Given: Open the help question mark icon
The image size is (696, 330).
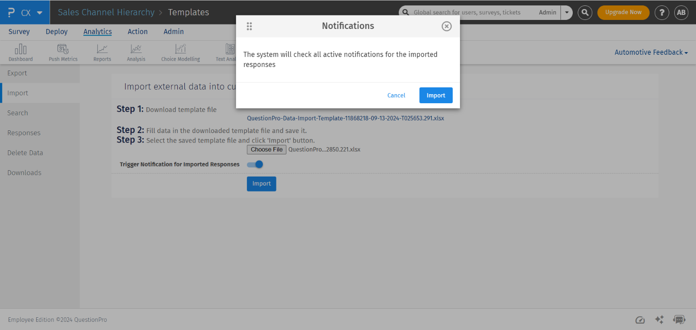Looking at the screenshot, I should click(x=662, y=12).
